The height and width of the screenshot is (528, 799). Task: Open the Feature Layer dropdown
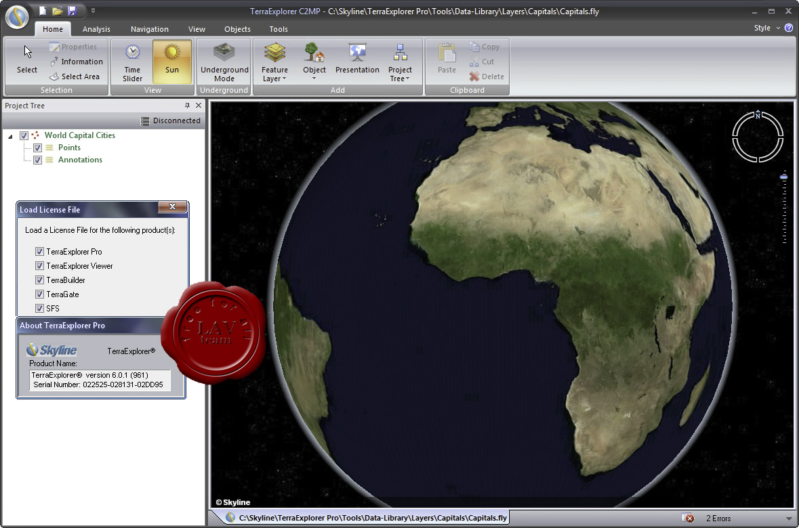[274, 62]
